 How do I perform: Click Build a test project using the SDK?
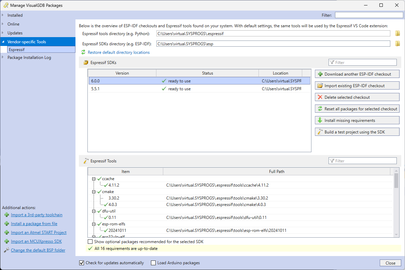357,132
